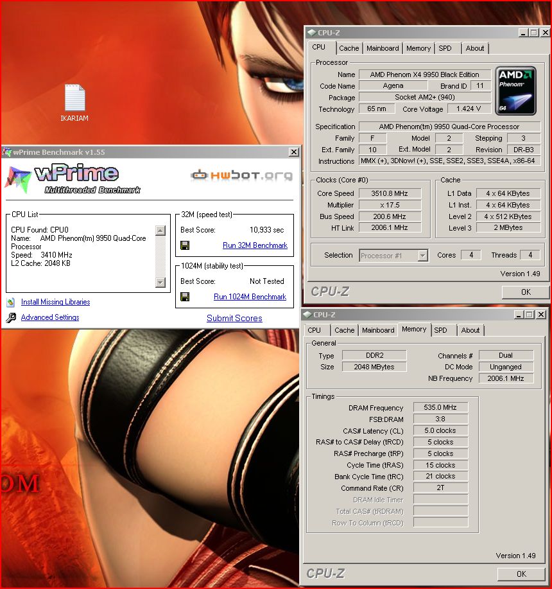Select the Memory tab in lower CPU-Z window
The height and width of the screenshot is (589, 552).
point(414,329)
